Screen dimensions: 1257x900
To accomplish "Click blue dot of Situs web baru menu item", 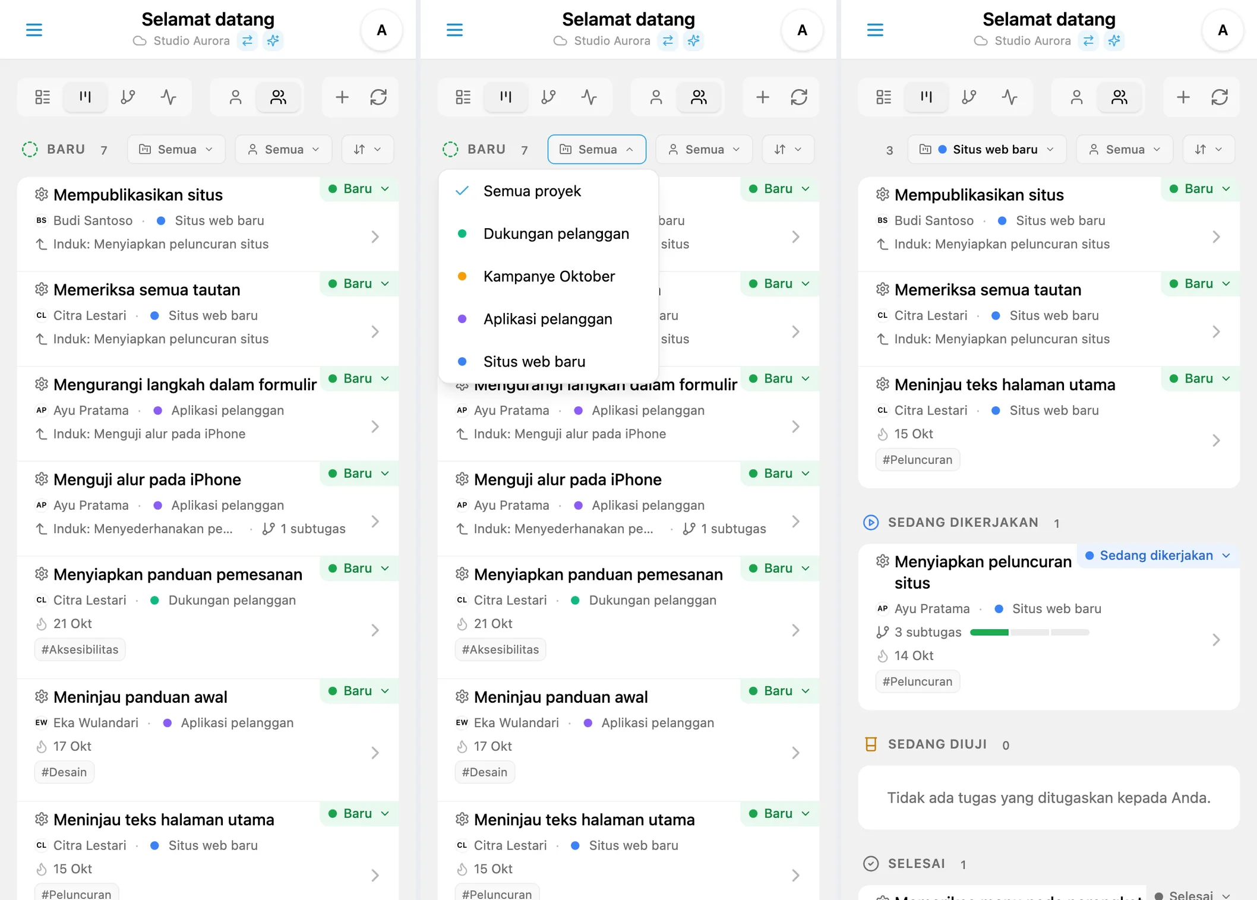I will pos(462,362).
